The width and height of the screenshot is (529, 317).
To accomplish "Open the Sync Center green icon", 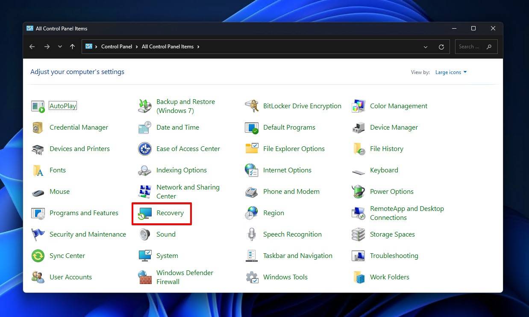I will [x=38, y=256].
